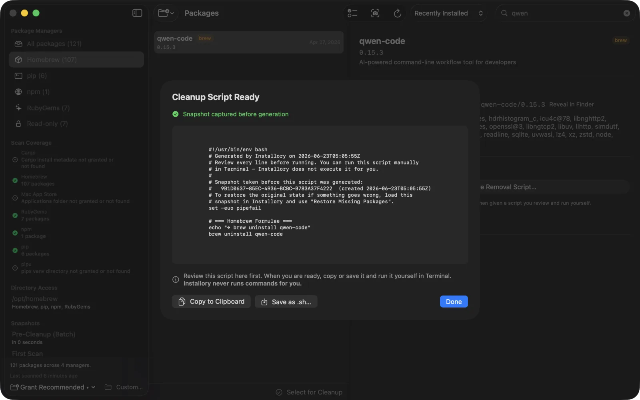Click the checklist selection mode icon
The width and height of the screenshot is (640, 400).
[352, 13]
